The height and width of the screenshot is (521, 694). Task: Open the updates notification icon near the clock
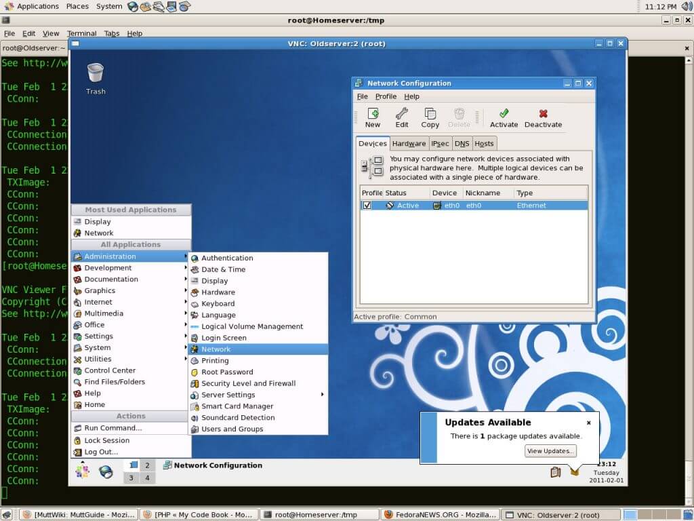click(x=575, y=474)
